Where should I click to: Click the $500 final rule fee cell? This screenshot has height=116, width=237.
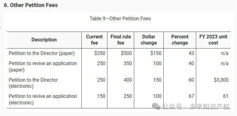(x=126, y=53)
